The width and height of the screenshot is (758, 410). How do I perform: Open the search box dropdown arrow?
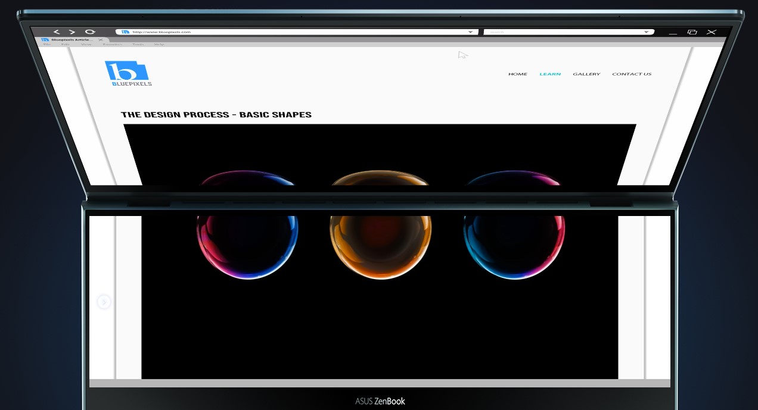(646, 32)
